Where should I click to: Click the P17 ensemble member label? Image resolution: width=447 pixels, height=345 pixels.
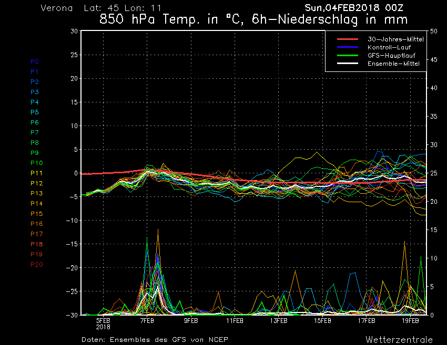36,234
